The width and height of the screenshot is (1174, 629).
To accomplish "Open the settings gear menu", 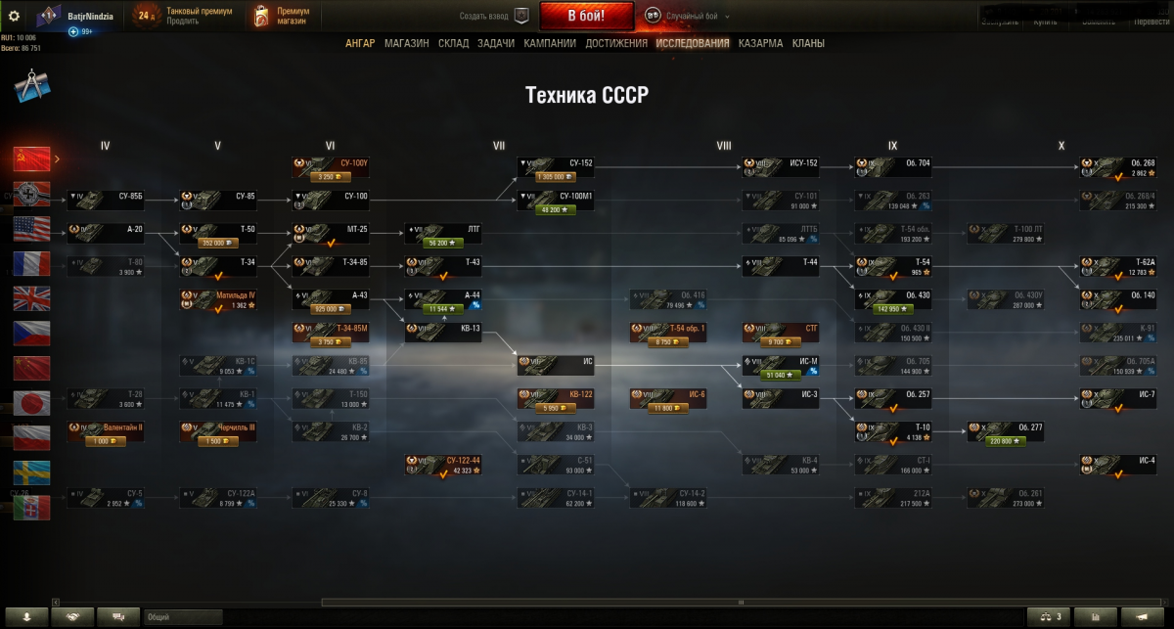I will point(14,16).
